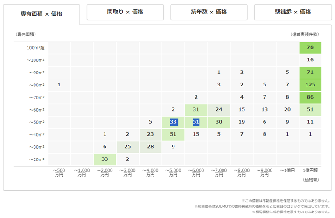Click the footnote about 不動産価格を保証

pyautogui.click(x=286, y=201)
